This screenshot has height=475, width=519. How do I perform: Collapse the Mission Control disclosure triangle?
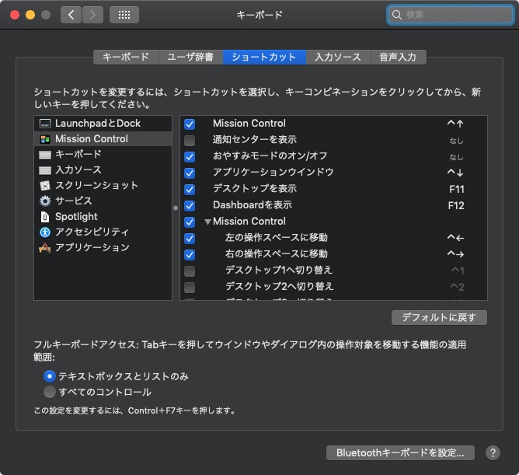pos(207,222)
